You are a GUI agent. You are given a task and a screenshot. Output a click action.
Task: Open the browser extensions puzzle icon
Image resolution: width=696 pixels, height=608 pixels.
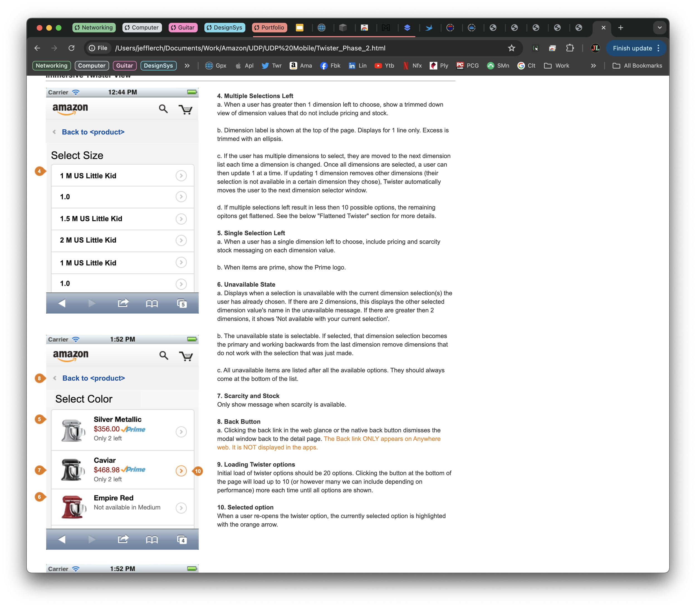570,48
